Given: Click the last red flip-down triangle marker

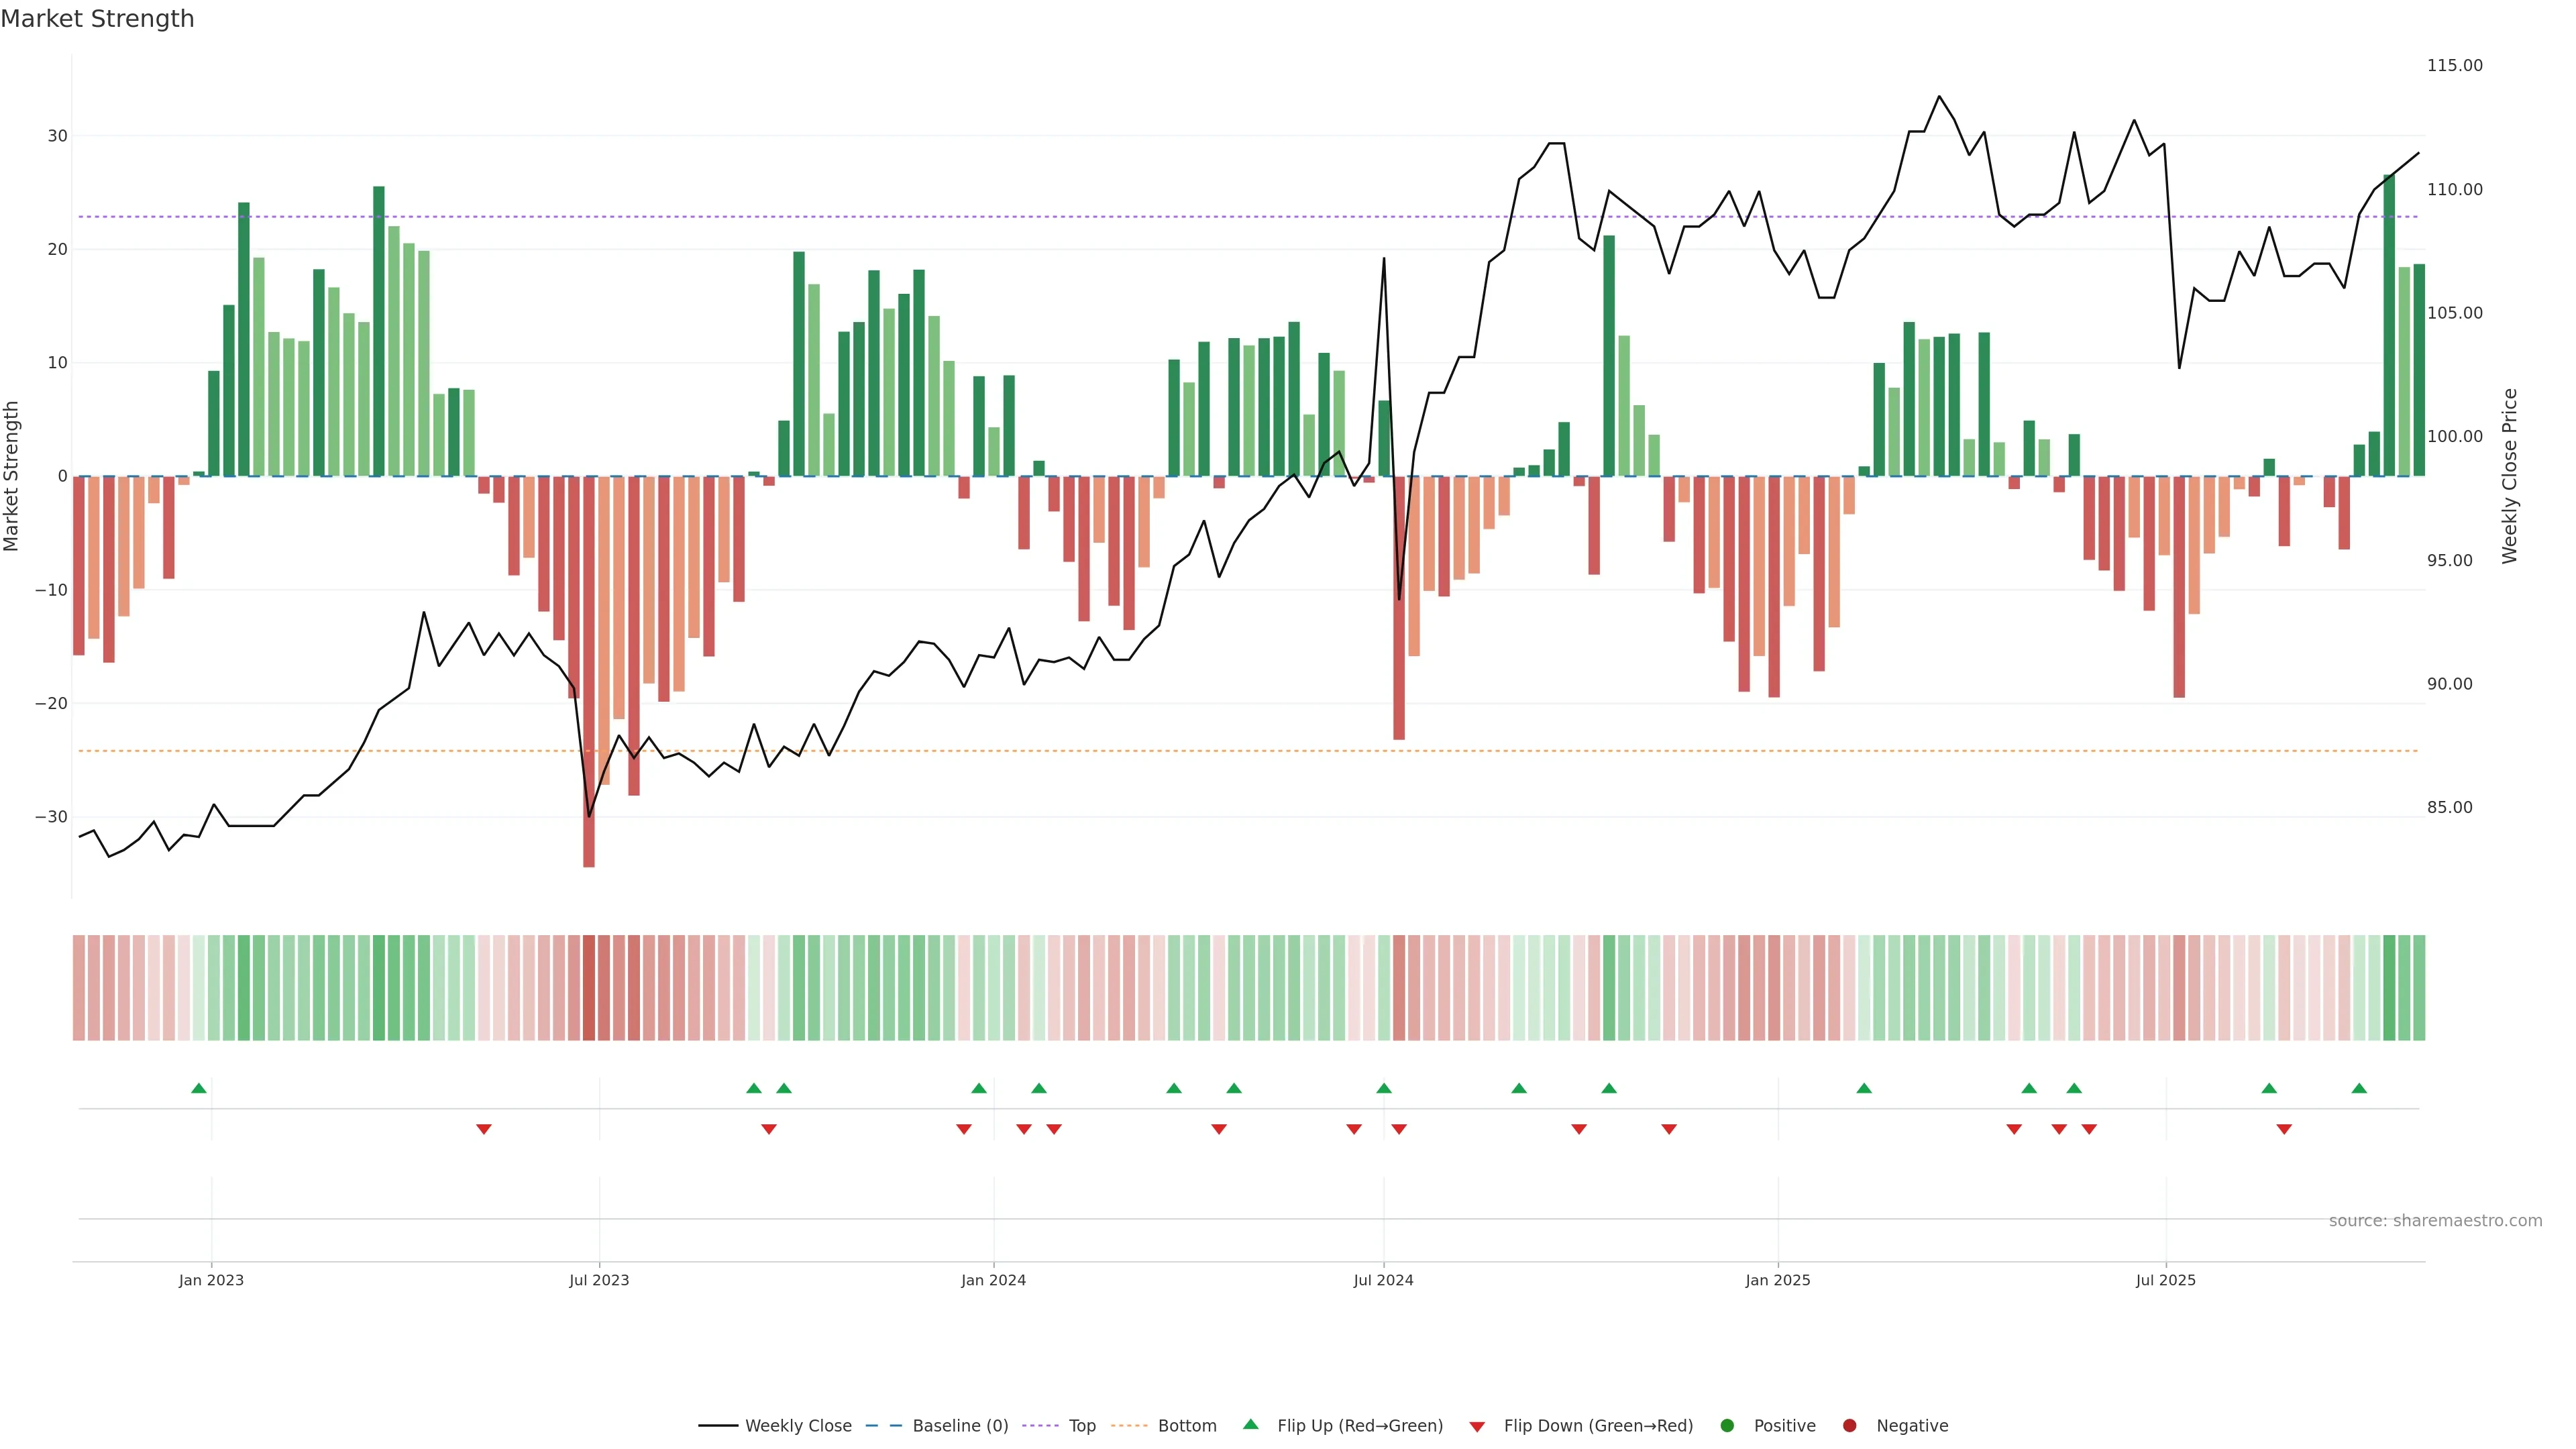Looking at the screenshot, I should (2284, 1129).
